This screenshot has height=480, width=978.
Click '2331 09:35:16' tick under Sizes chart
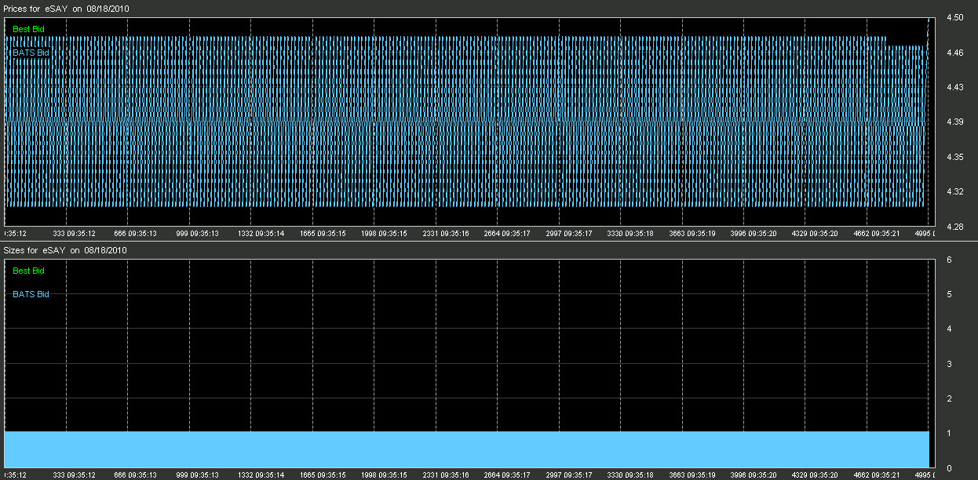(x=446, y=475)
